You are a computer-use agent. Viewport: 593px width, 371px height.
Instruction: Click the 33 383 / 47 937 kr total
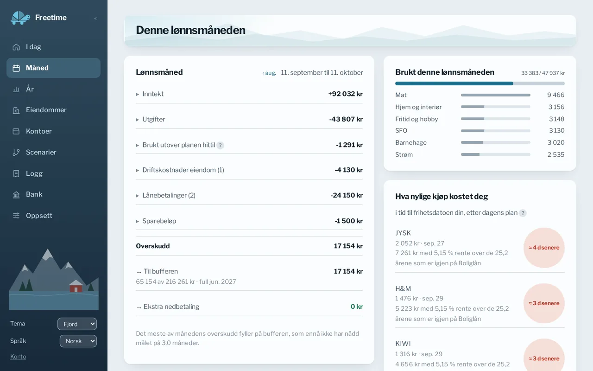tap(543, 73)
